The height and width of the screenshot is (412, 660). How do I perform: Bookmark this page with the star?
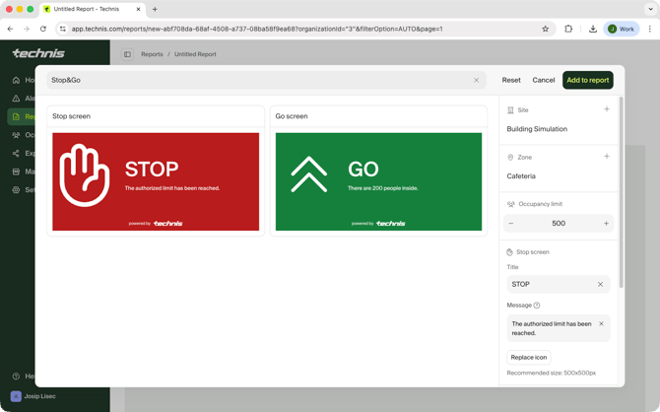[x=545, y=29]
